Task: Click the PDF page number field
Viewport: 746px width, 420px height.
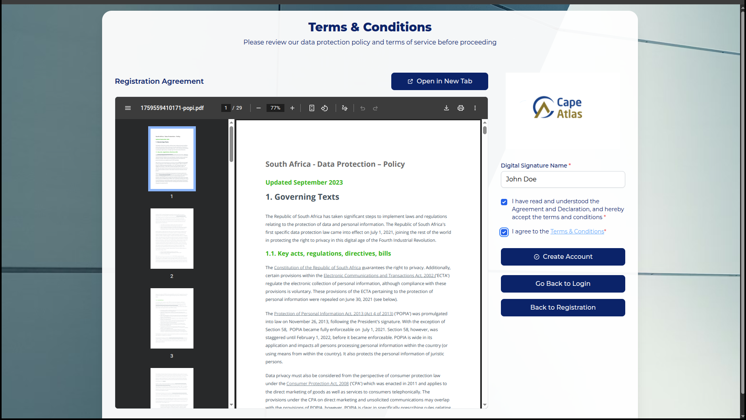Action: point(226,108)
